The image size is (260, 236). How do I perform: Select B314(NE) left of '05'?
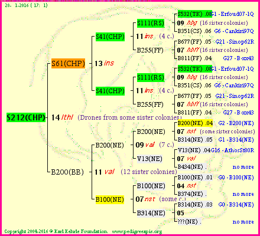[151, 213]
